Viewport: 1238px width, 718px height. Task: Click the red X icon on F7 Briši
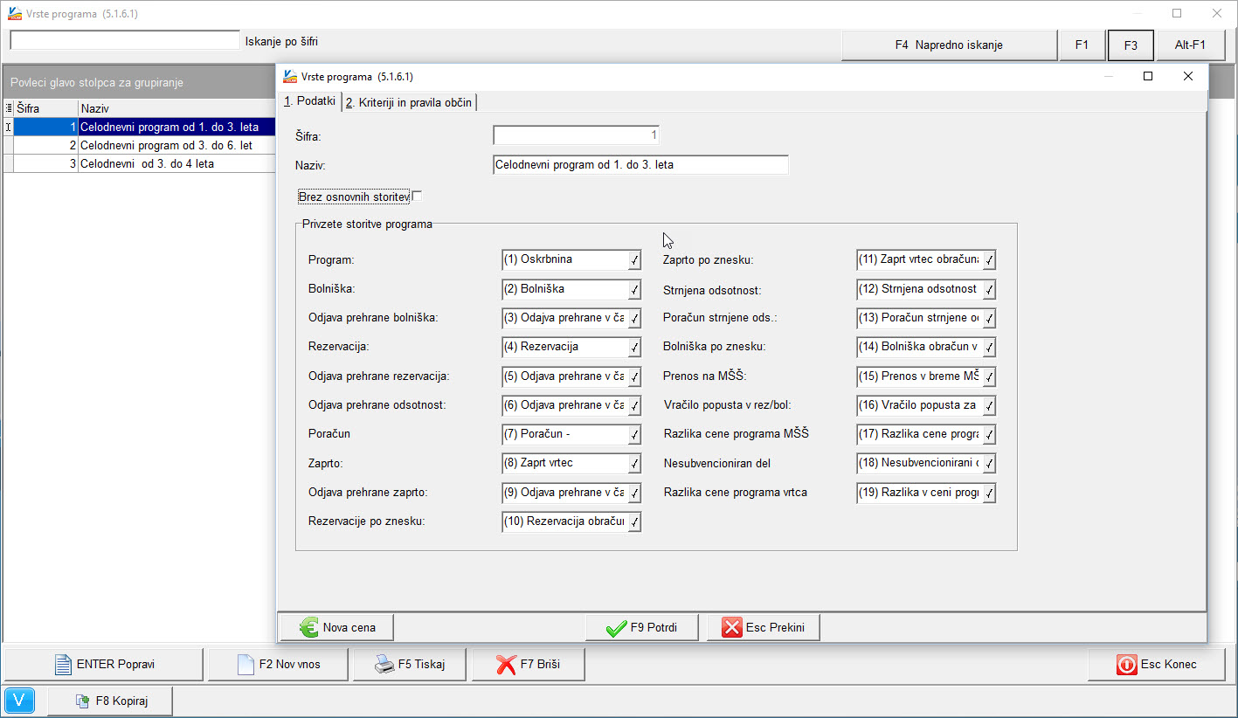pyautogui.click(x=506, y=665)
